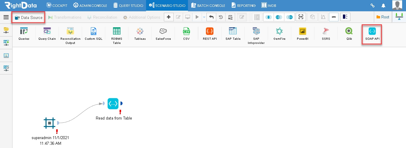Open Query Studio from top navigation
The width and height of the screenshot is (406, 148).
tap(128, 5)
